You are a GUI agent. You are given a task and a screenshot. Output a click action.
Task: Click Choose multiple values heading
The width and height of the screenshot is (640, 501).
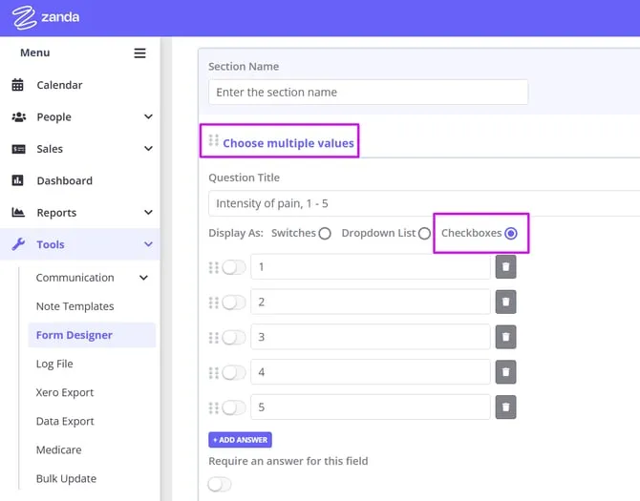pos(288,143)
